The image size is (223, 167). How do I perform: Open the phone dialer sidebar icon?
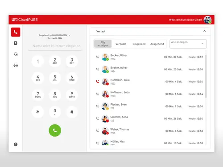tap(16, 32)
